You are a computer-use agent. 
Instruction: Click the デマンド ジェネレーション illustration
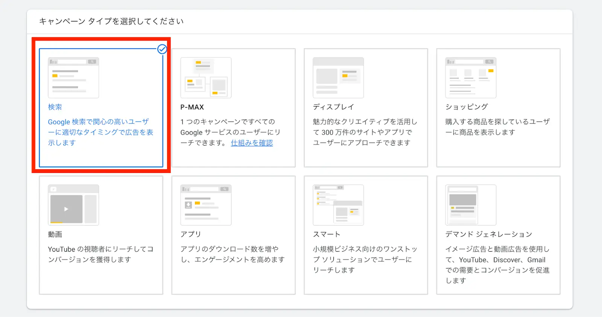(x=471, y=205)
